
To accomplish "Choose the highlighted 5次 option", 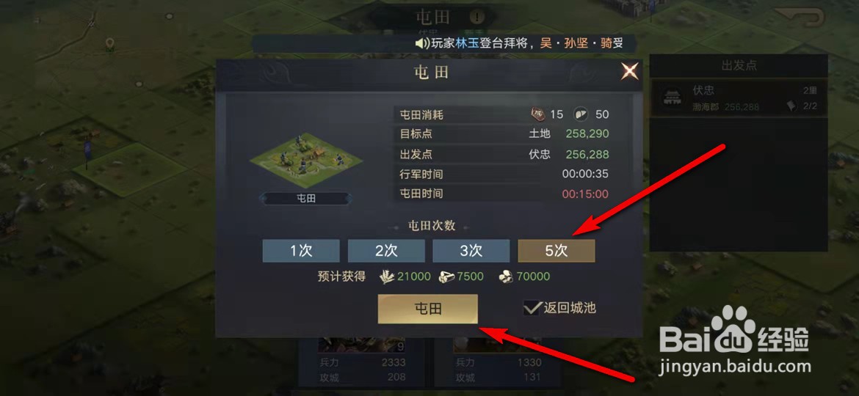I will (x=557, y=251).
